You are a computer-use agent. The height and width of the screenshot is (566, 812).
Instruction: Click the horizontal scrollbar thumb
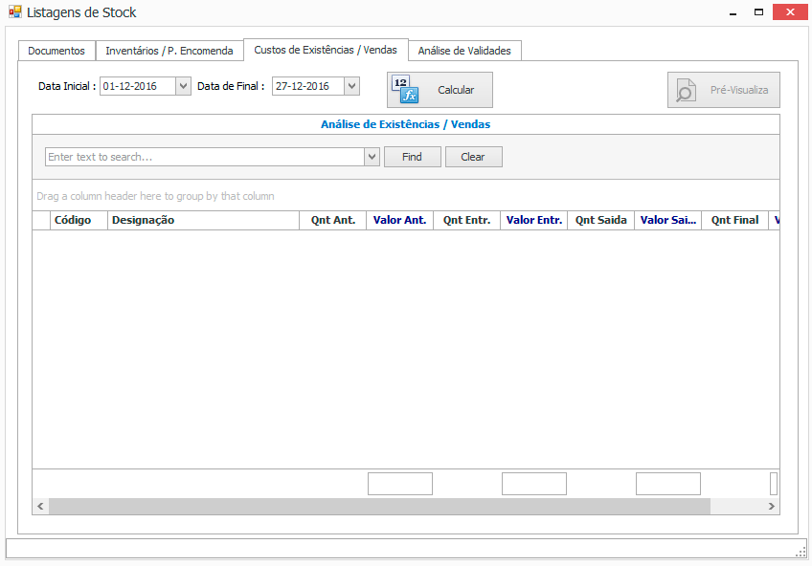379,507
